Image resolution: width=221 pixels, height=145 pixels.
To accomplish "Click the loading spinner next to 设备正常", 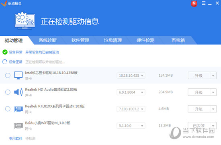I will click(x=5, y=62).
